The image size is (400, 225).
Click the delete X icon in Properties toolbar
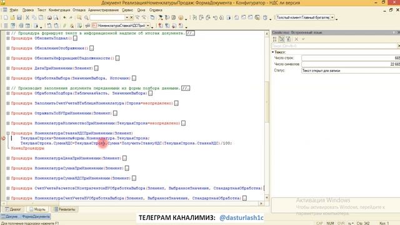pos(296,39)
